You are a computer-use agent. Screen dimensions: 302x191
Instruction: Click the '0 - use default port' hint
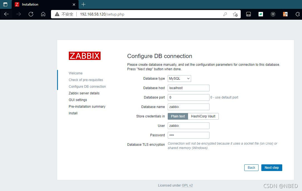tap(224, 97)
